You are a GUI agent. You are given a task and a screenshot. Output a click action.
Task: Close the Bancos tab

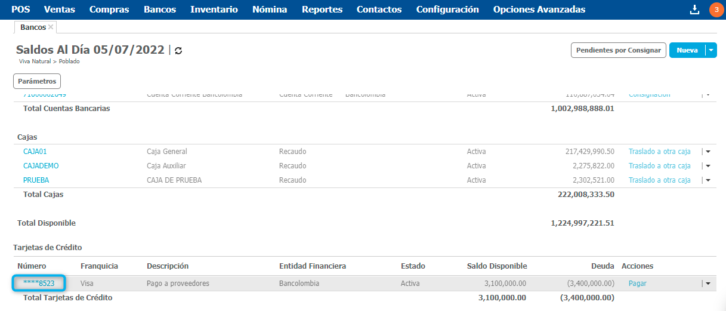51,27
